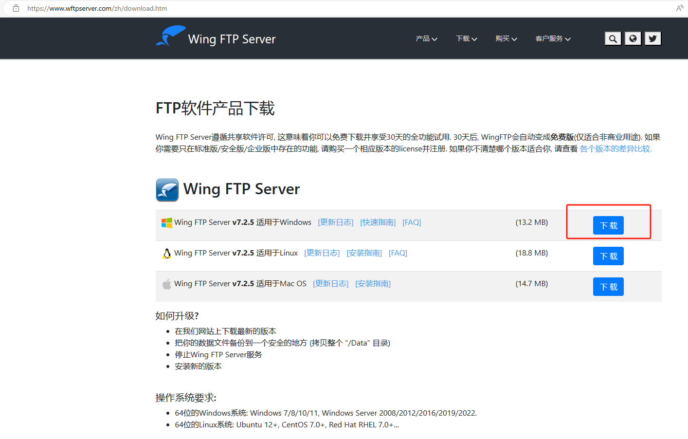Expand the 下载 dropdown menu in navigation
688x439 pixels.
[467, 38]
